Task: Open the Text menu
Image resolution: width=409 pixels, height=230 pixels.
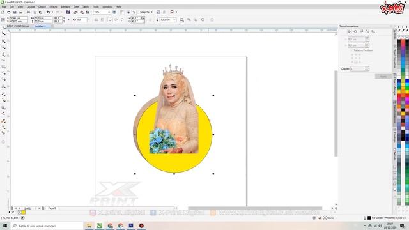Action: pos(76,7)
